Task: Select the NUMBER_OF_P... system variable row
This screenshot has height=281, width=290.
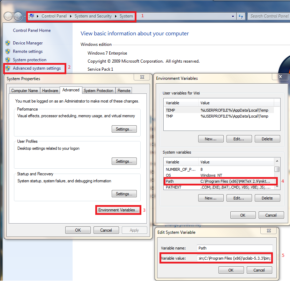Action: [219, 169]
